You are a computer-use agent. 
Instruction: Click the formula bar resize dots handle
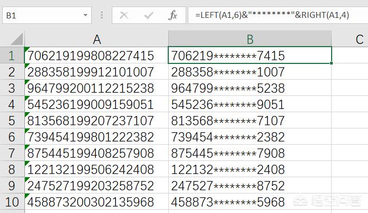click(101, 15)
